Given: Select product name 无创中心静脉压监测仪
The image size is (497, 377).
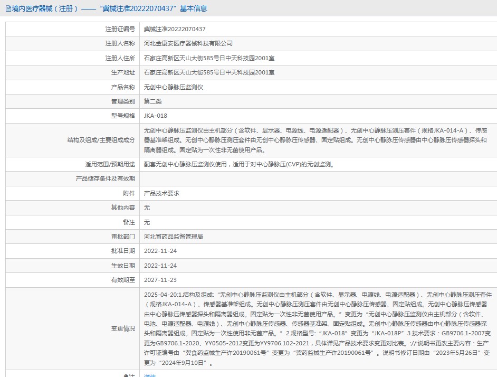Looking at the screenshot, I should pyautogui.click(x=173, y=87).
